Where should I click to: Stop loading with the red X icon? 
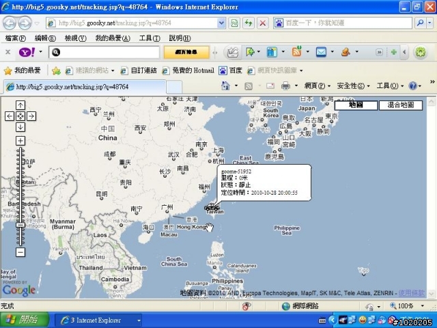tap(262, 23)
